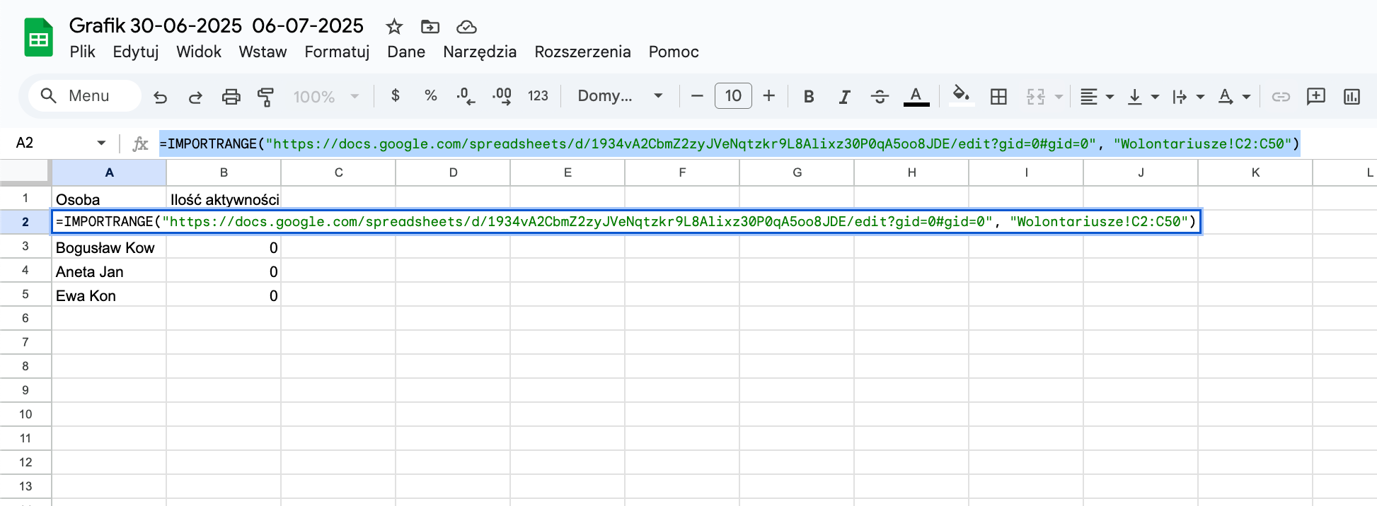Check cloud save status icon
The width and height of the screenshot is (1377, 506).
coord(466,27)
